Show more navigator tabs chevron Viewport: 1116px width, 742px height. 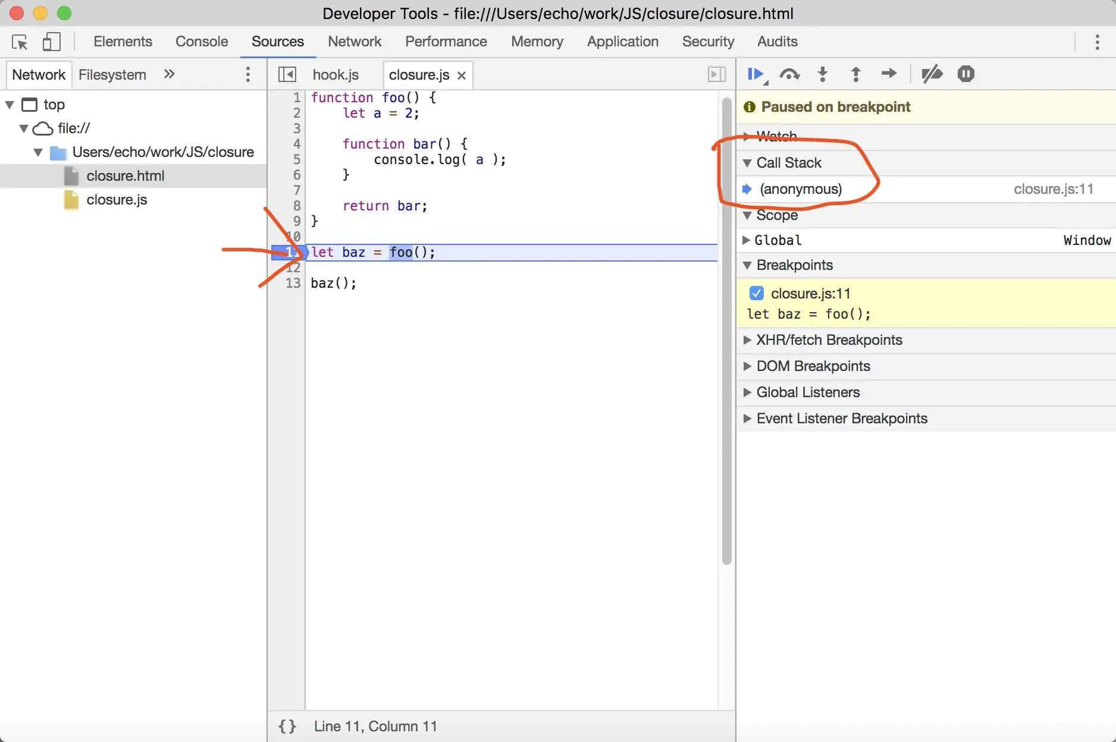(x=169, y=74)
